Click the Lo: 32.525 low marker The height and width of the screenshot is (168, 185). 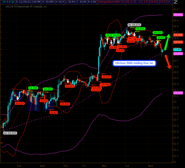(10, 132)
